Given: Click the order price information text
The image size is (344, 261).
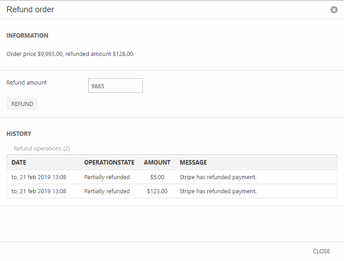Looking at the screenshot, I should 70,54.
